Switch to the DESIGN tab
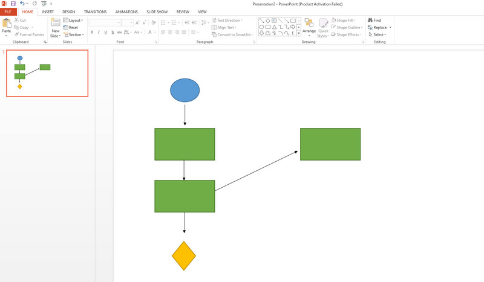Image resolution: width=484 pixels, height=282 pixels. [x=68, y=11]
